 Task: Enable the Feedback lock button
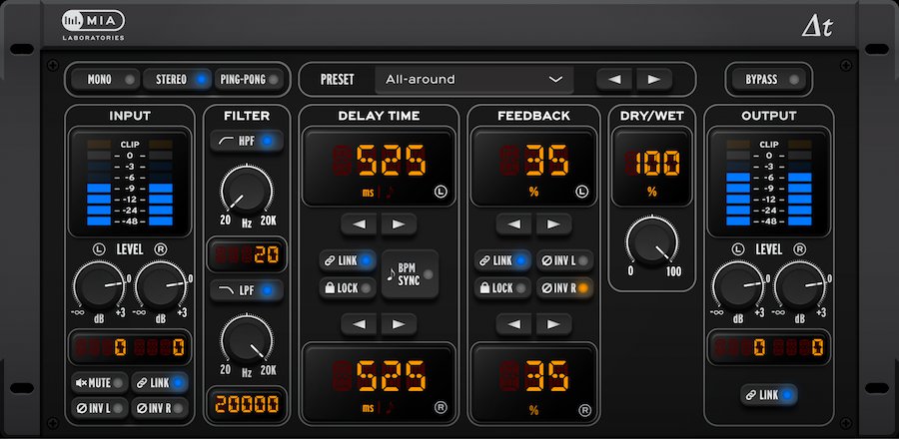(503, 288)
